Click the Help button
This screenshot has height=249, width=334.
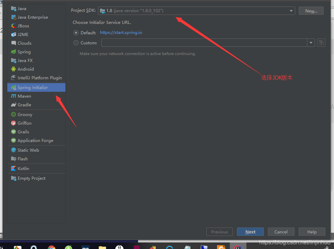(312, 232)
